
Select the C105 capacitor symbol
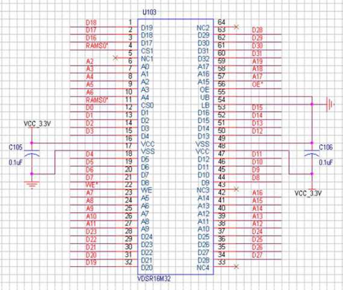click(32, 153)
